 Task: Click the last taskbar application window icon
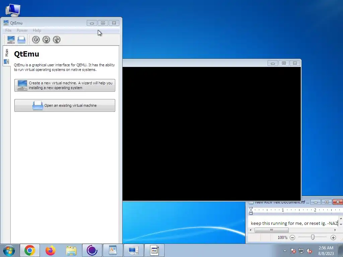coord(154,250)
